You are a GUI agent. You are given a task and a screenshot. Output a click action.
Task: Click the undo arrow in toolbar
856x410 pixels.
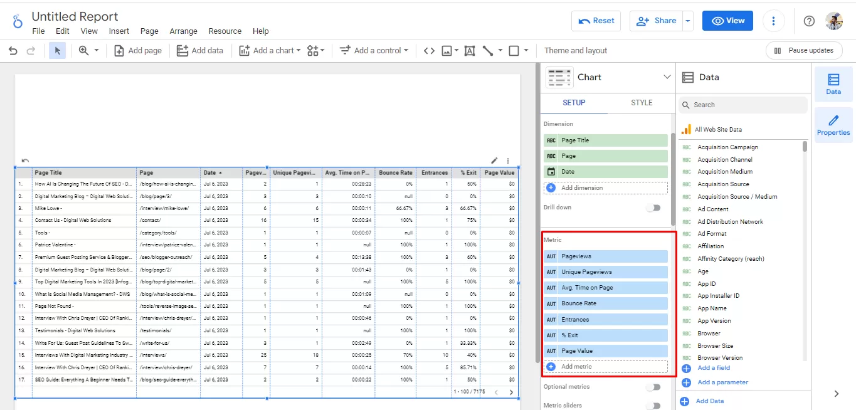[x=13, y=51]
